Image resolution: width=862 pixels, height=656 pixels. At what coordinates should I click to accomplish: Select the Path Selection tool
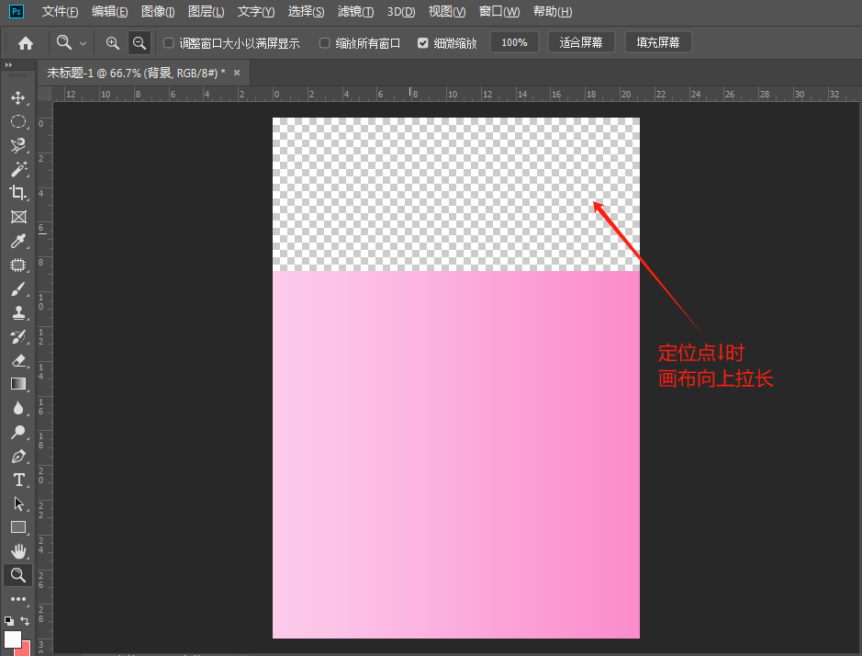(18, 503)
